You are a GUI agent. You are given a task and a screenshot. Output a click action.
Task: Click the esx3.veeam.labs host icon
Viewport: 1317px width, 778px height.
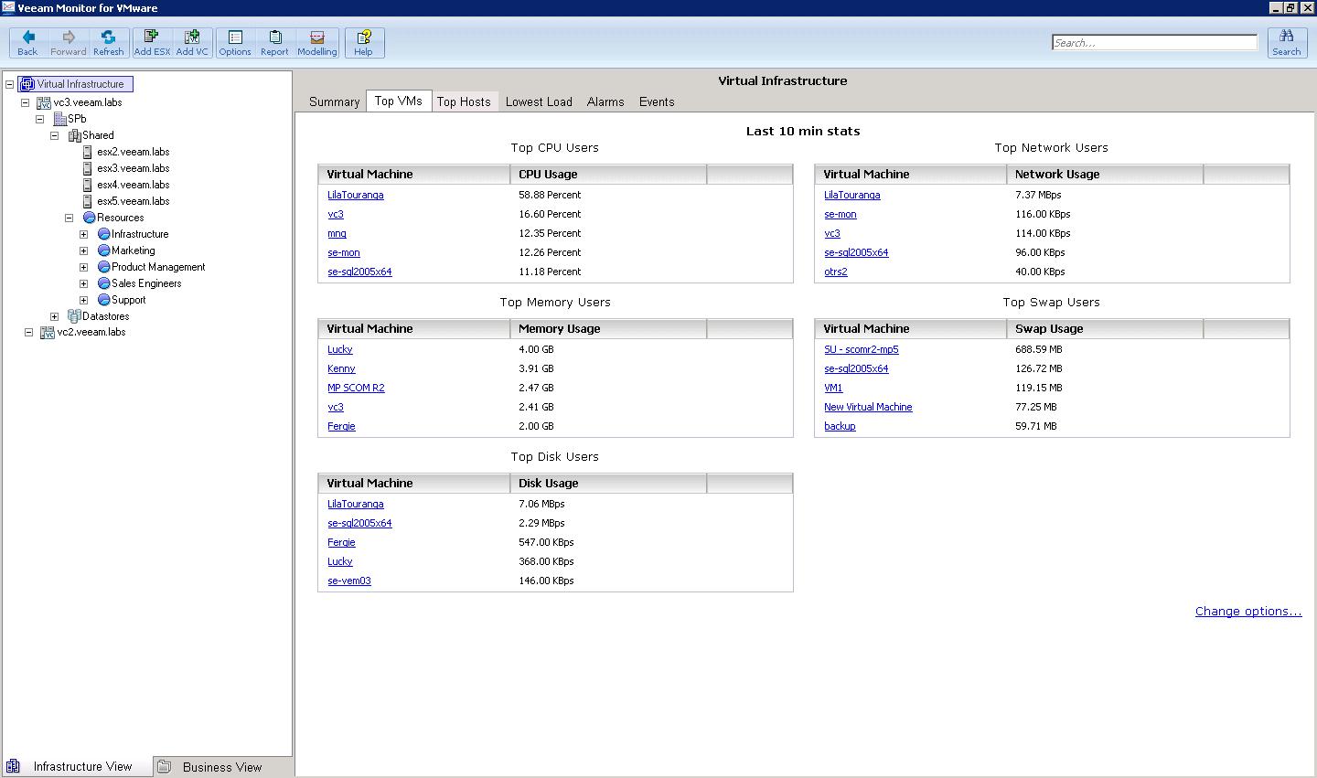tap(88, 168)
